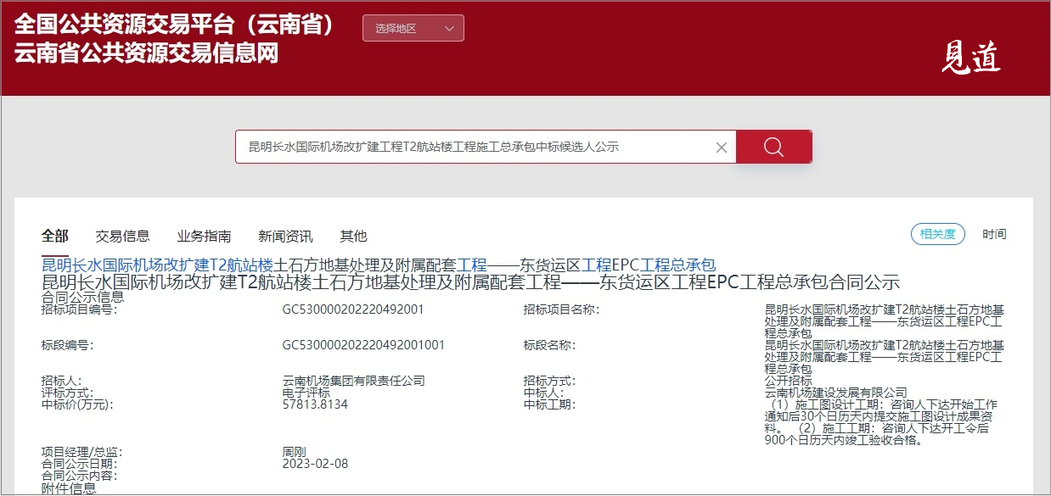Clear the search box with the X icon
1051x496 pixels.
[x=721, y=148]
